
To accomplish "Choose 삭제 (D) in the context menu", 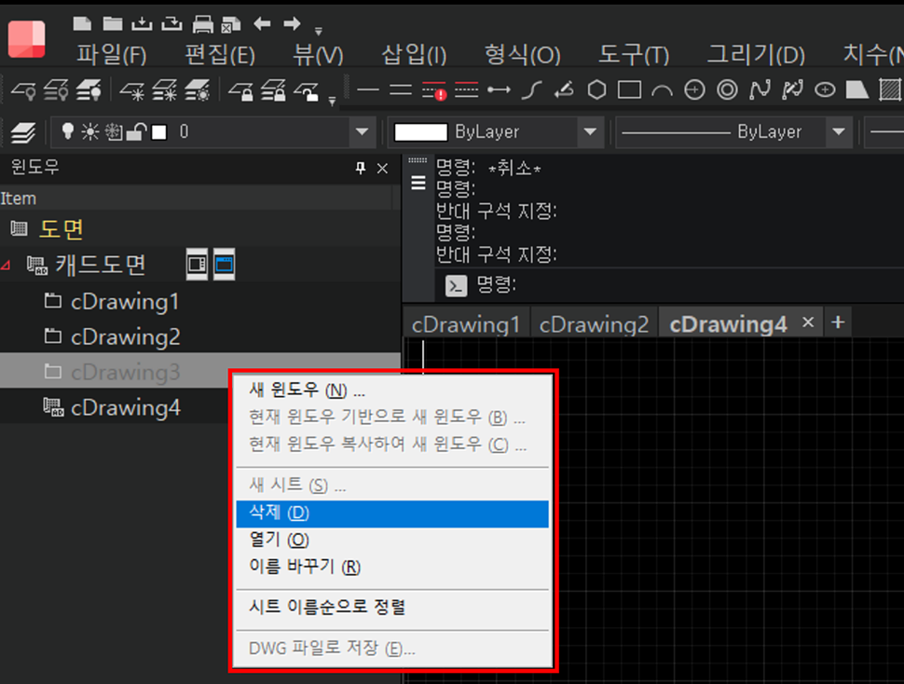I will tap(392, 513).
